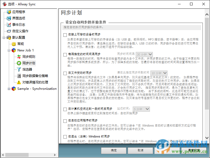Click the tree horizontal scrollbar thumb
Screen dimensions: 210x158
point(17,155)
